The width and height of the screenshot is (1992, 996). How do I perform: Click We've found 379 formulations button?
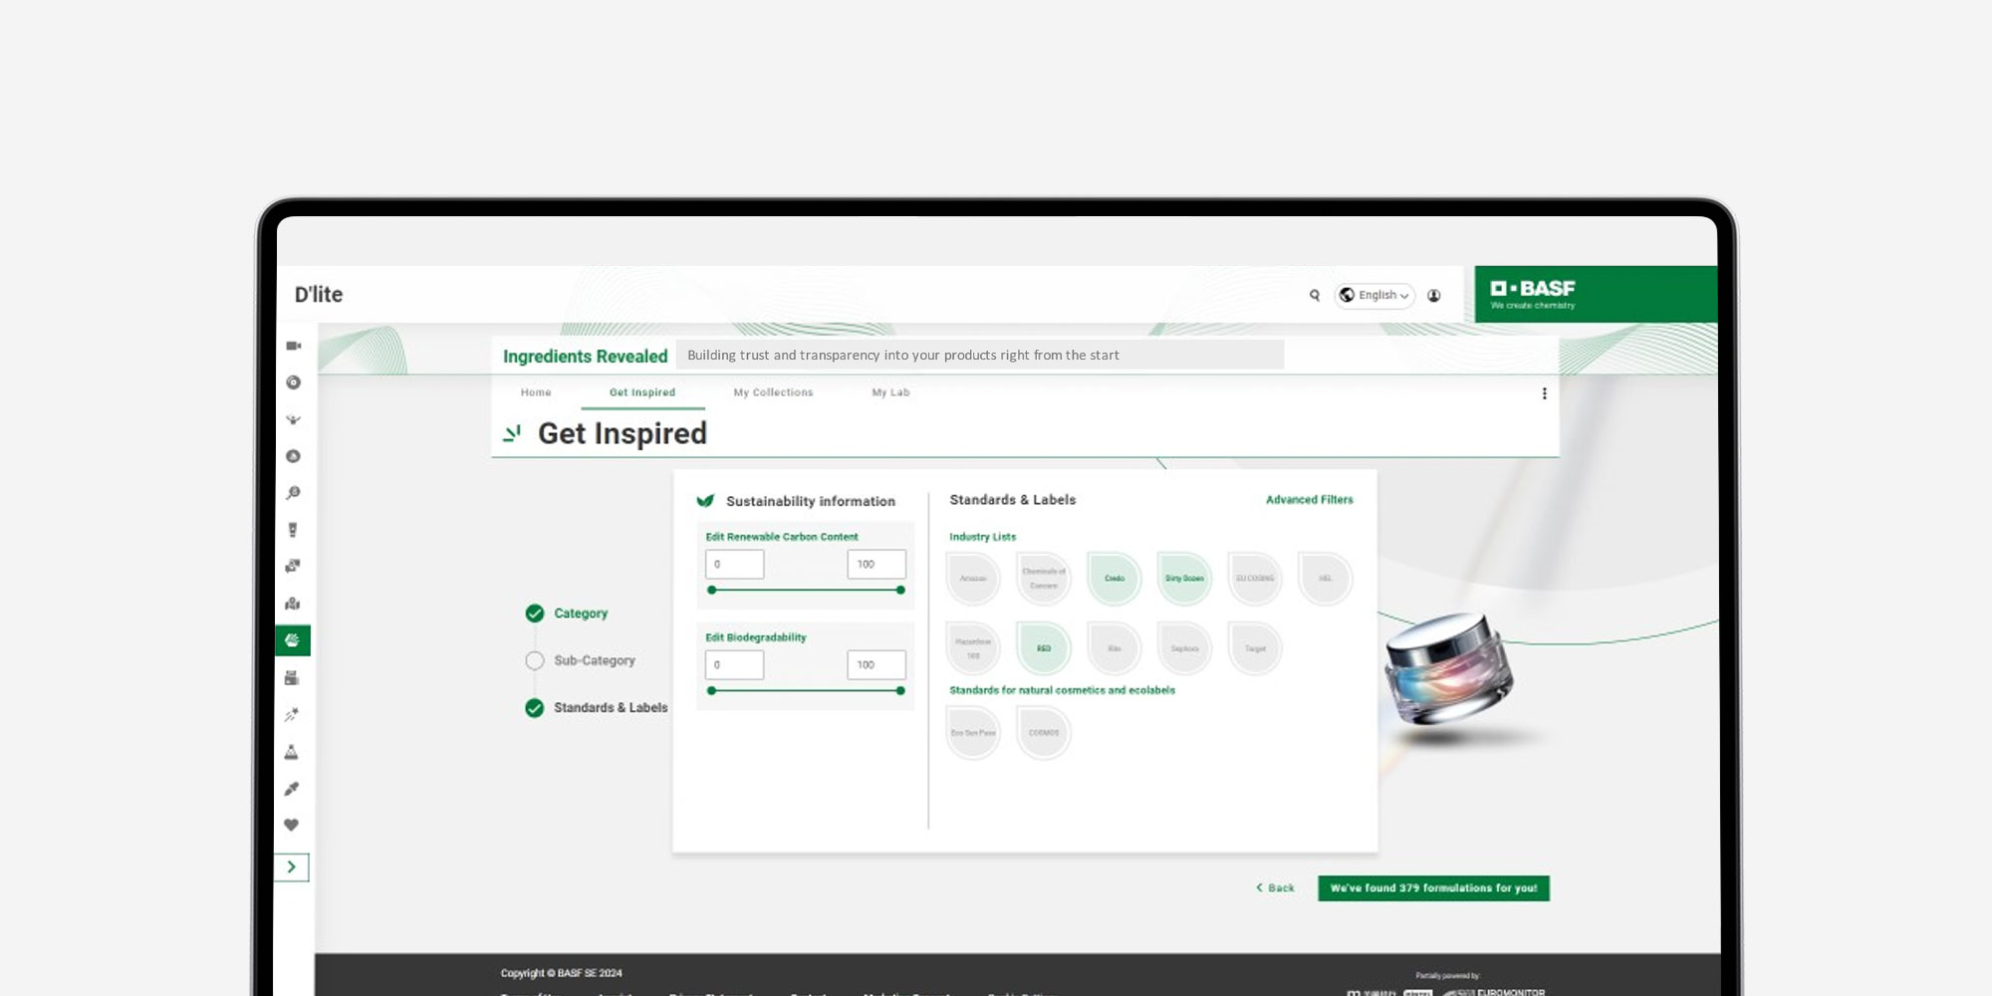coord(1433,888)
